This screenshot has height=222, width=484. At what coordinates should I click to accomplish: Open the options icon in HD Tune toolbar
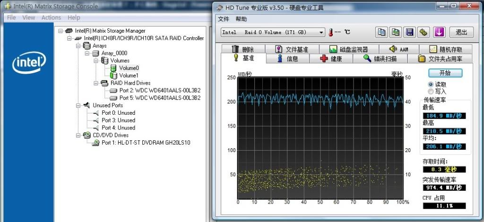pos(423,32)
